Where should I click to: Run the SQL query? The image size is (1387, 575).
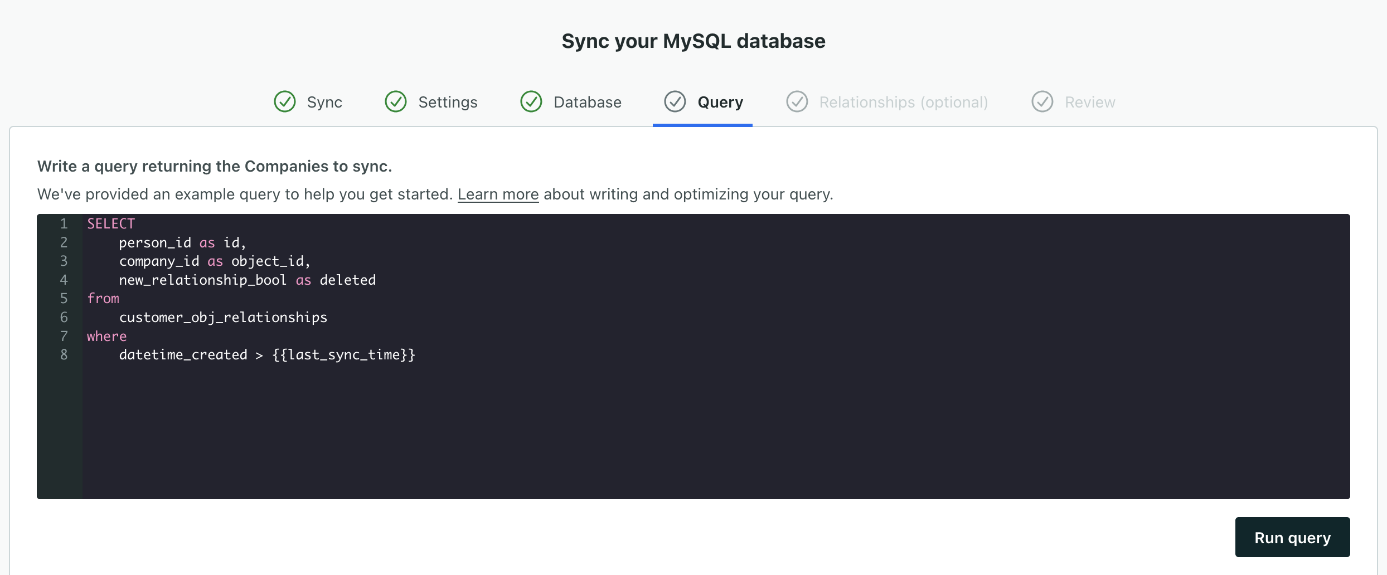coord(1292,537)
